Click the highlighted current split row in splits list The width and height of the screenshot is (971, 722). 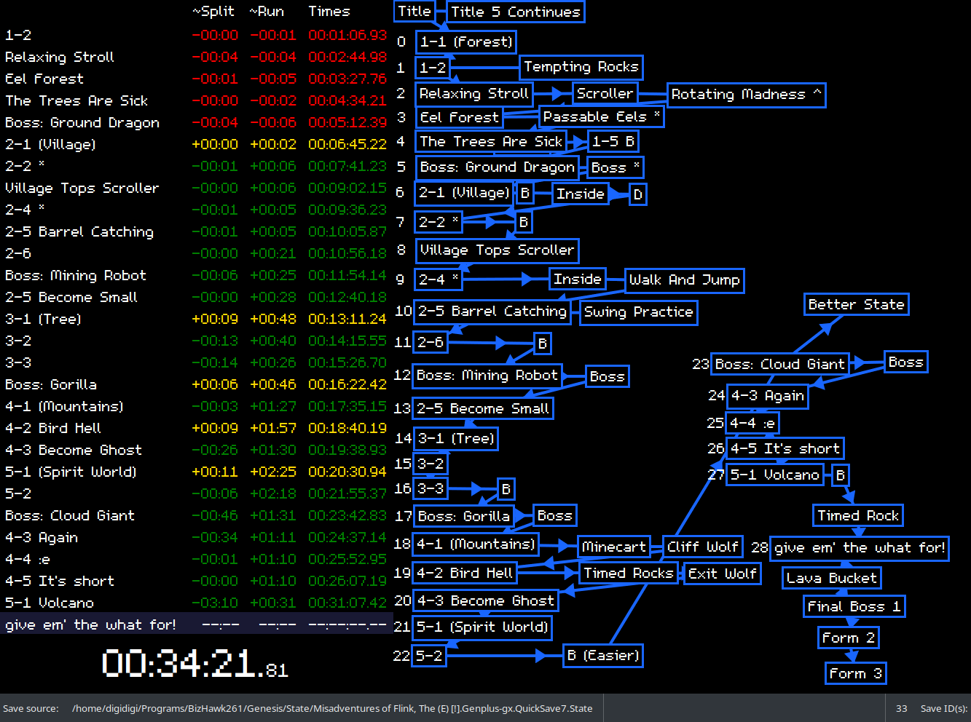click(x=197, y=624)
